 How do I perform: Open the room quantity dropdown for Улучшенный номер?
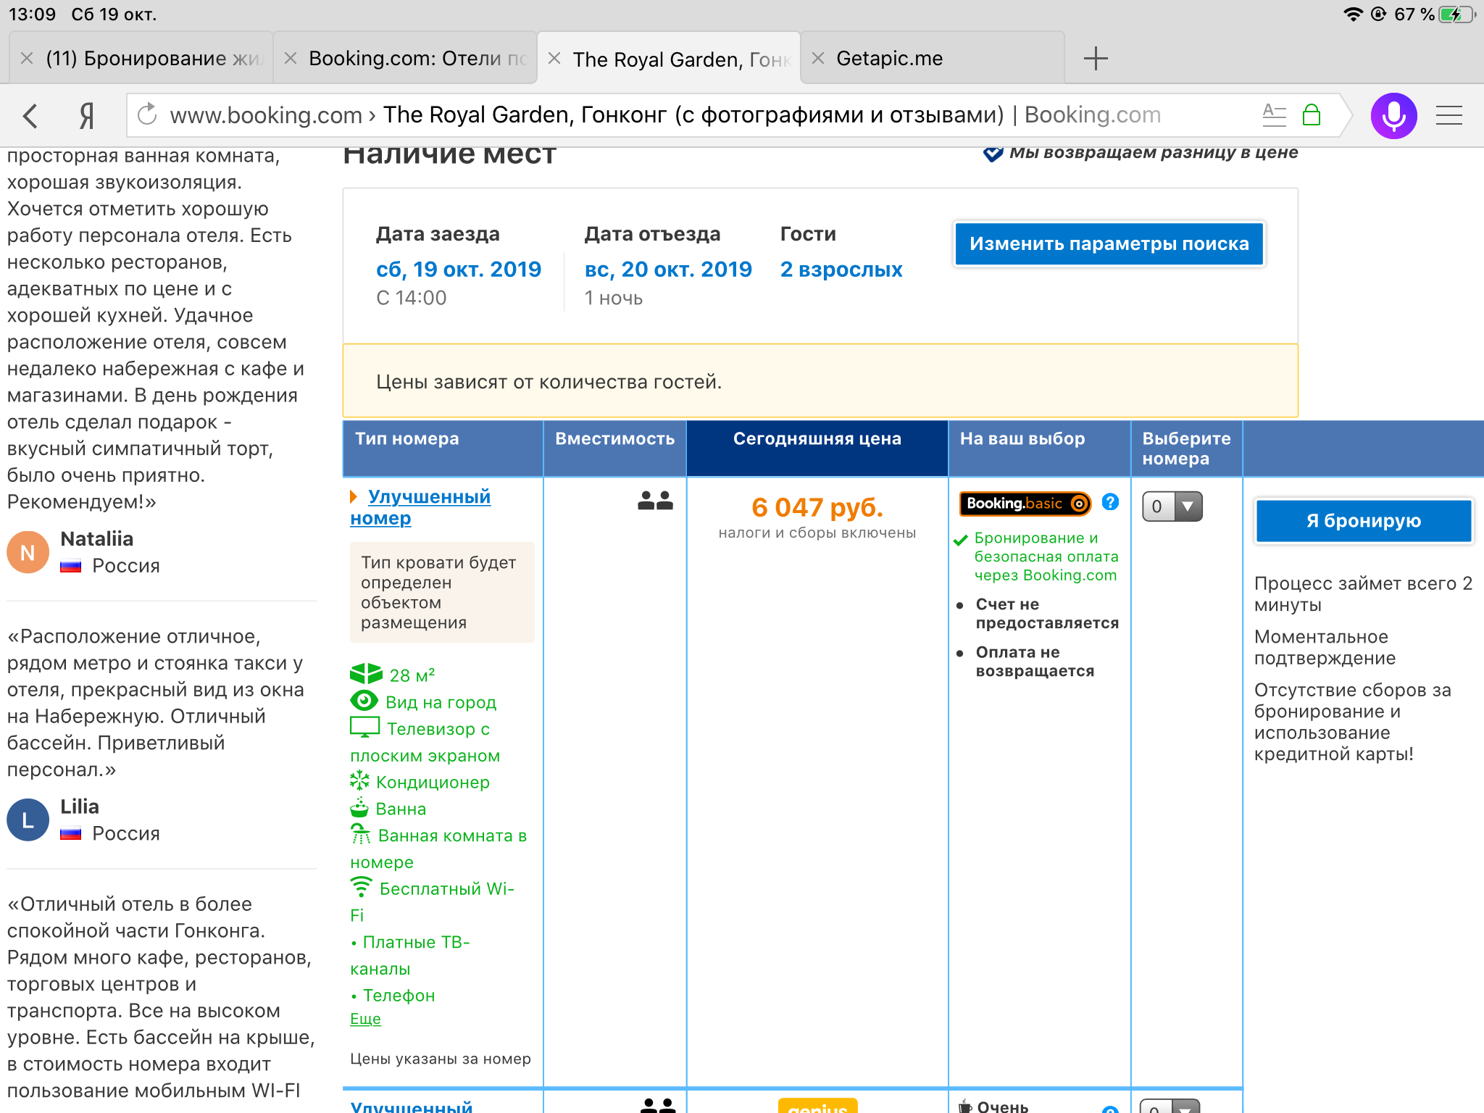click(x=1172, y=507)
